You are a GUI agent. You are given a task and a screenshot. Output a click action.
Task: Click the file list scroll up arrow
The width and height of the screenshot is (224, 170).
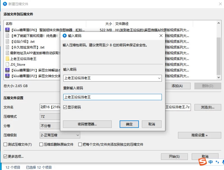[x=219, y=23]
